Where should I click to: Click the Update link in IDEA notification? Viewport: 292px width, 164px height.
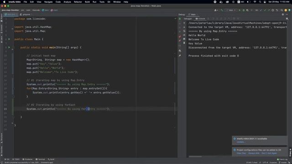tap(240, 142)
